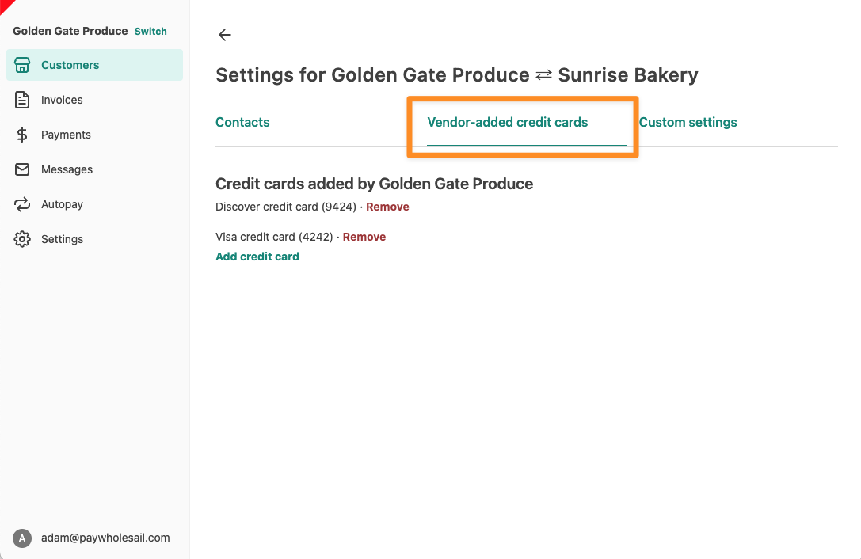Click the Messages envelope icon
The image size is (861, 559).
point(22,169)
